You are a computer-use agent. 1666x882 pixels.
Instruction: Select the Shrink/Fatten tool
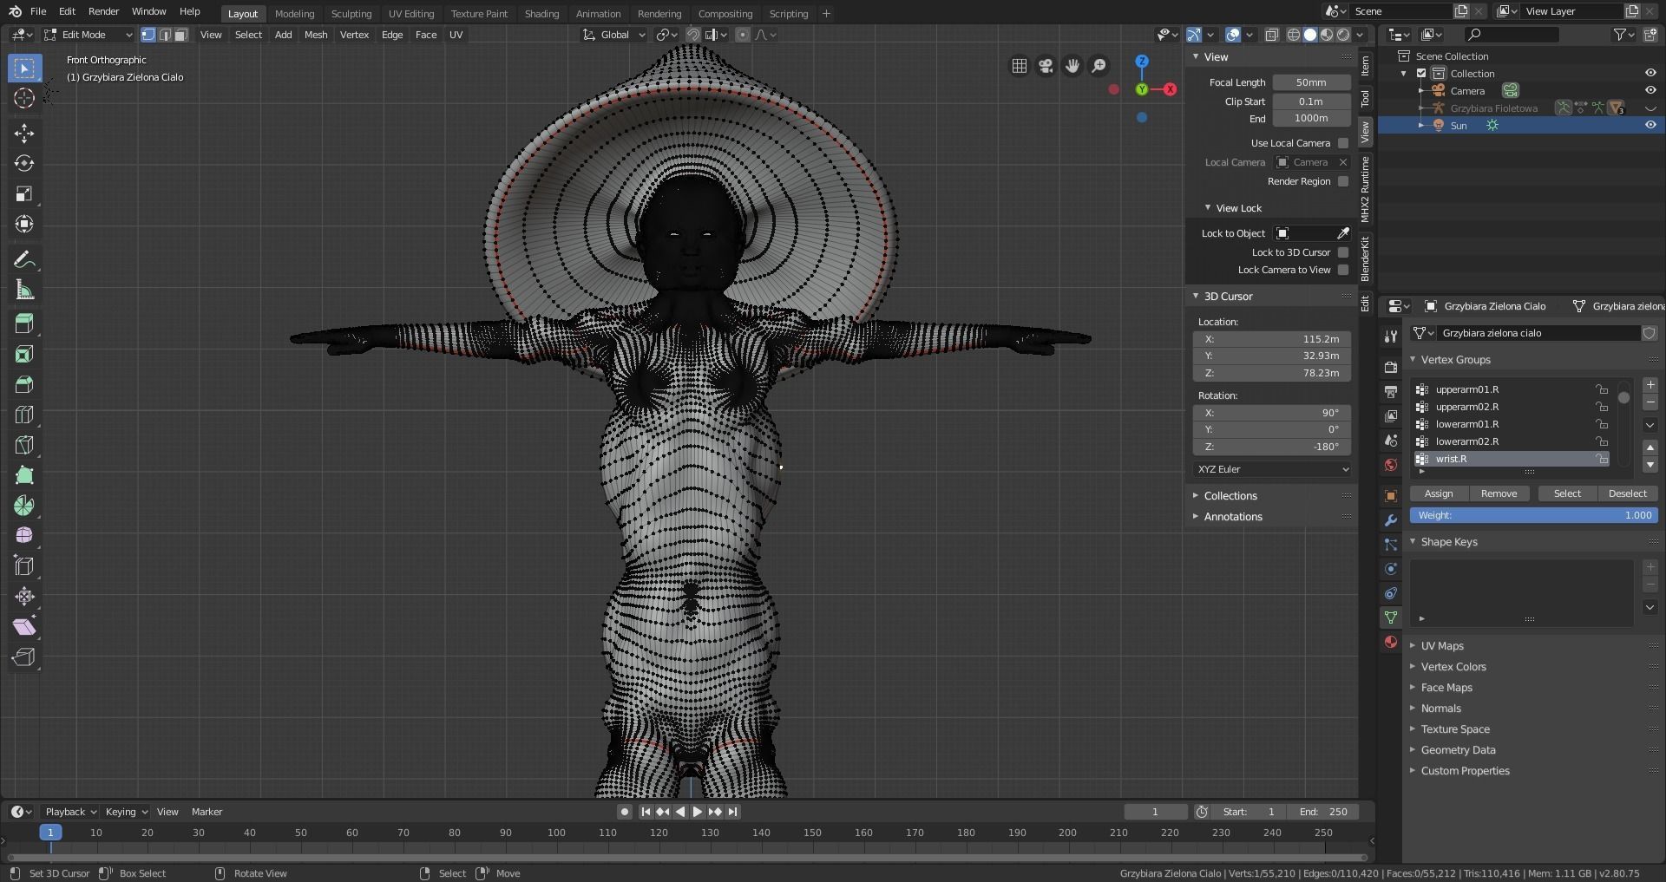24,597
